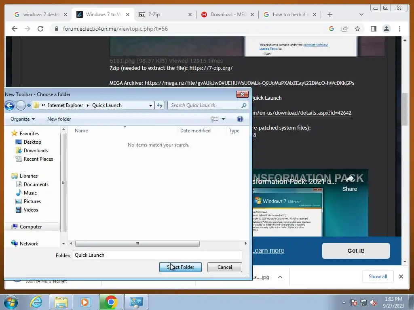The width and height of the screenshot is (414, 310).
Task: Click Quick Launch in the address path
Action: pos(107,105)
